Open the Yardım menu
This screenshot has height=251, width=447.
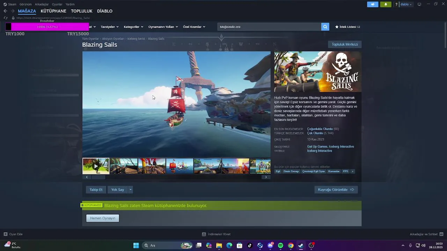(x=70, y=4)
